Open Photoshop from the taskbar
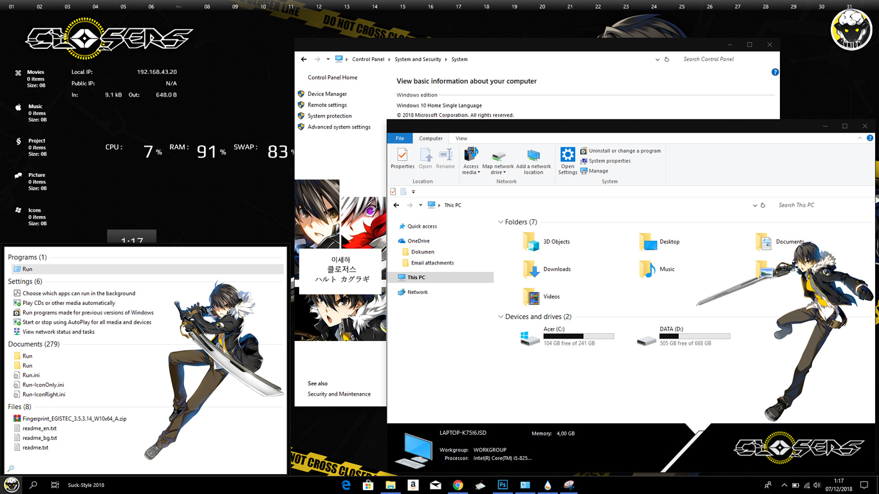Screen dimensions: 879x494 (x=503, y=485)
